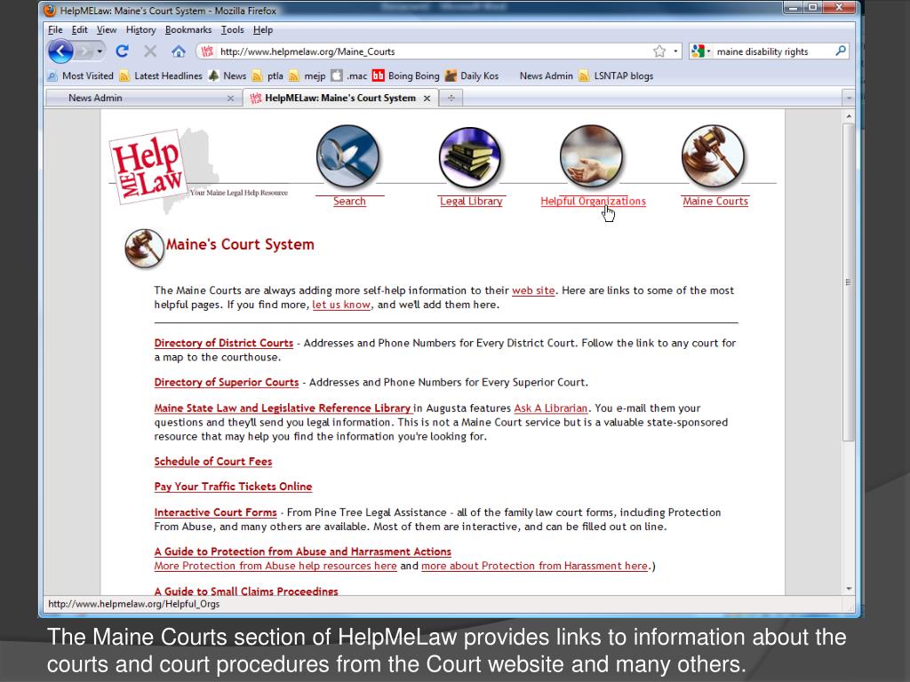Select the HelpMELaw: Maine's Court System tab
The height and width of the screenshot is (682, 910).
point(340,98)
